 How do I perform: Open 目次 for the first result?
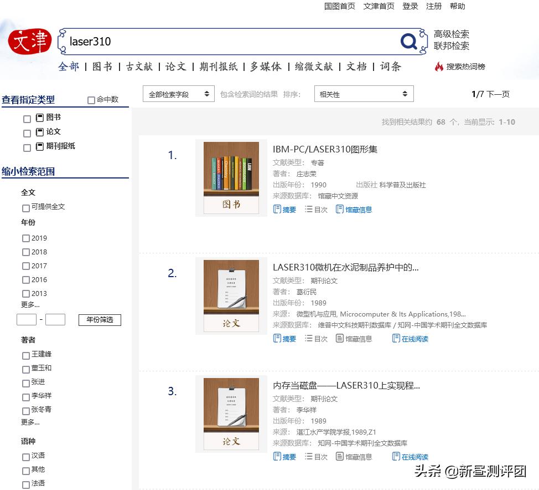click(316, 210)
